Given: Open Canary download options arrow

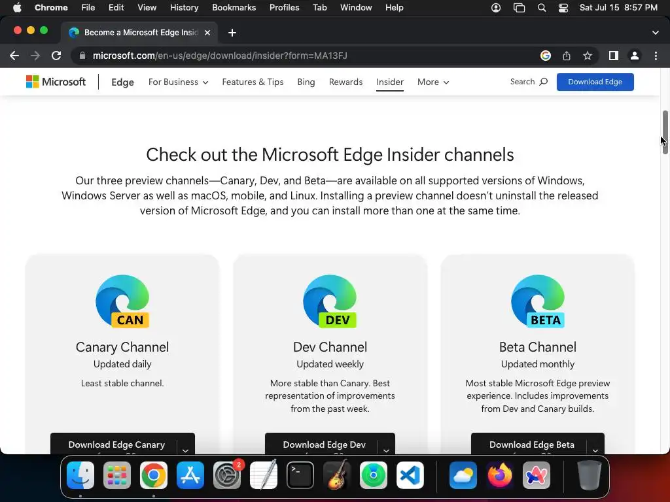Looking at the screenshot, I should [185, 449].
